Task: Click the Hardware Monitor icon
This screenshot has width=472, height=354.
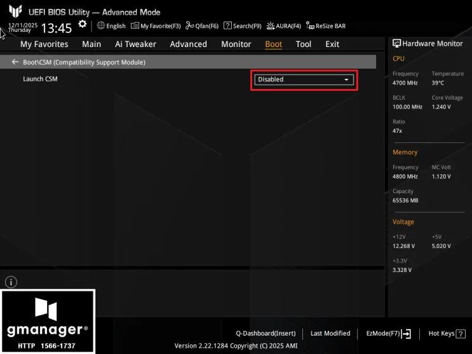Action: click(396, 44)
